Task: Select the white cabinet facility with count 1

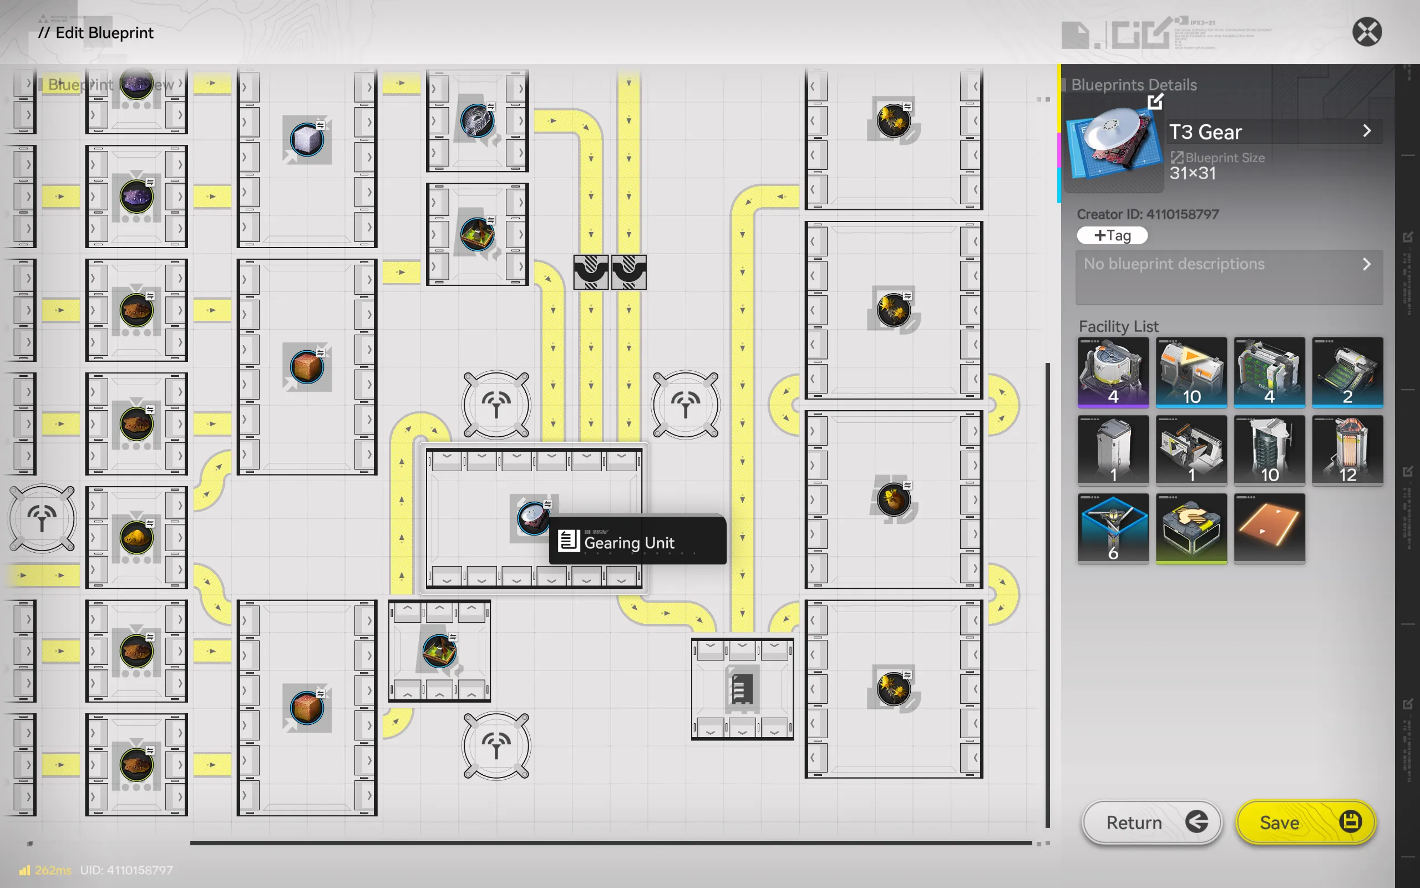Action: [x=1113, y=450]
